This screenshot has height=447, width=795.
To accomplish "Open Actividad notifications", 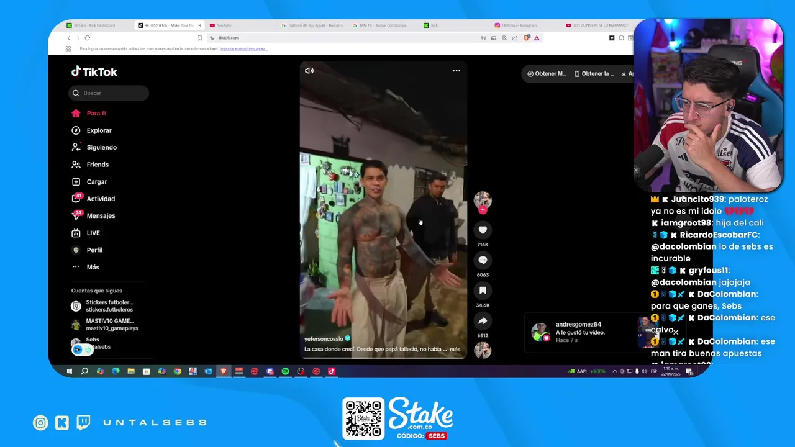I will click(x=93, y=199).
